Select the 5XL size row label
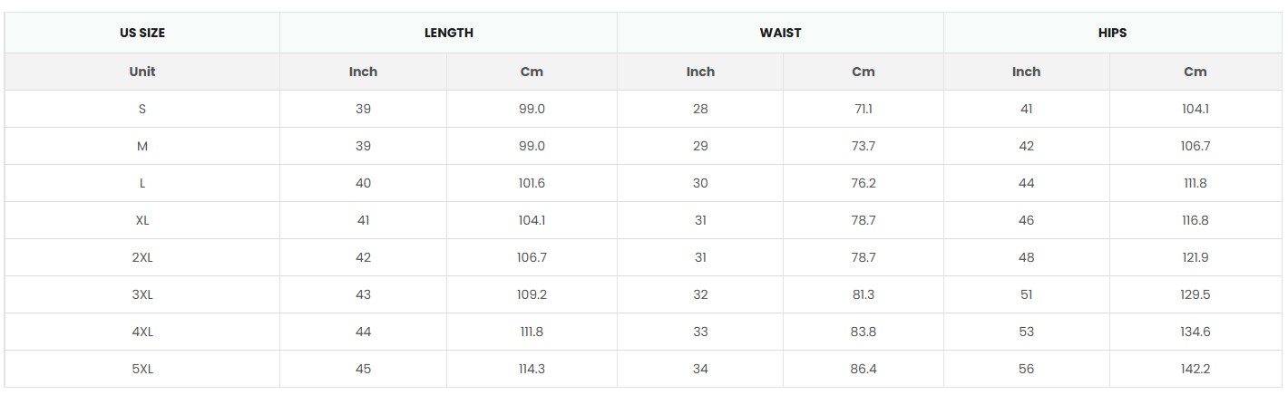Screen dimensions: 1288x395 (x=142, y=369)
